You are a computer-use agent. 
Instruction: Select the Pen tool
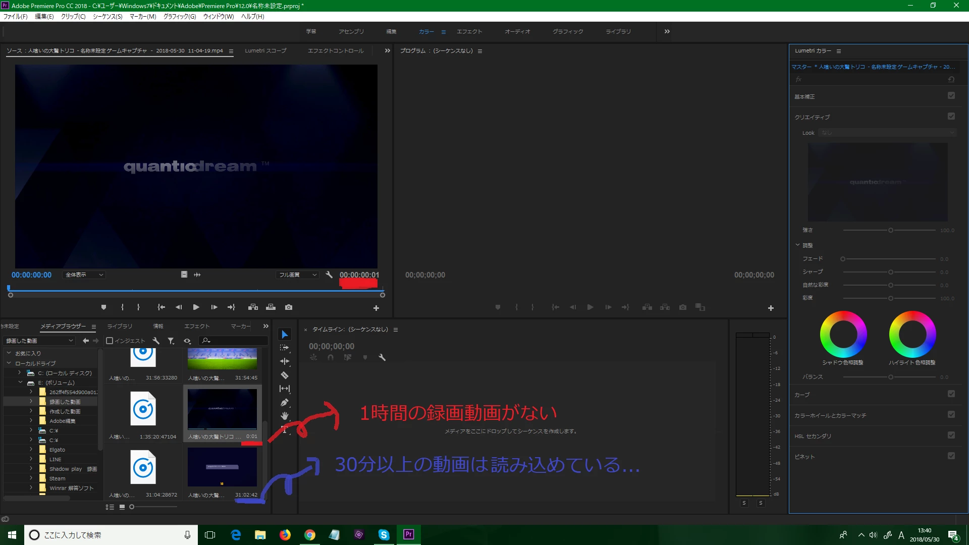pyautogui.click(x=285, y=402)
